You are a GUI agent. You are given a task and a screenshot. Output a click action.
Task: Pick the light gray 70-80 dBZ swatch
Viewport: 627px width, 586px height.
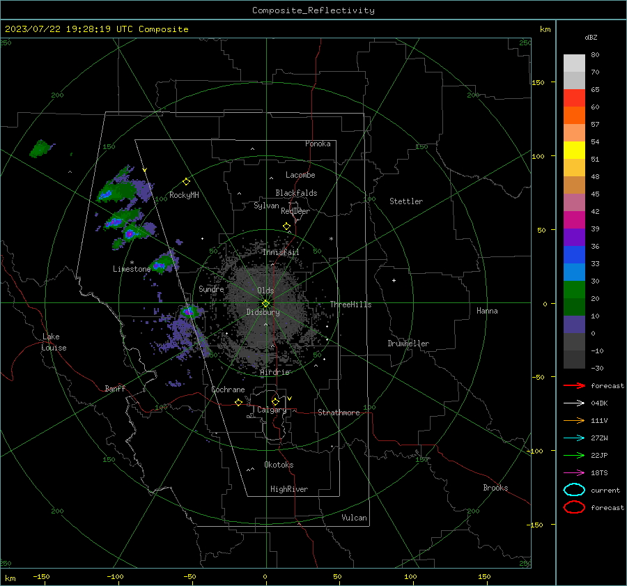[574, 63]
